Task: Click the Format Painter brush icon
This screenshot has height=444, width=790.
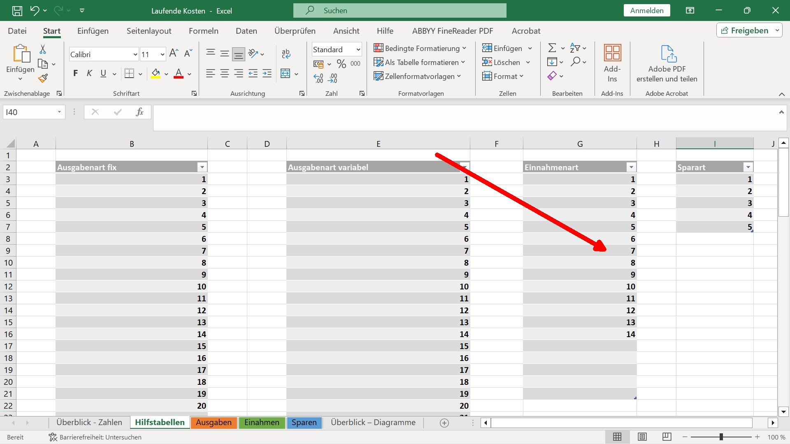Action: tap(43, 78)
